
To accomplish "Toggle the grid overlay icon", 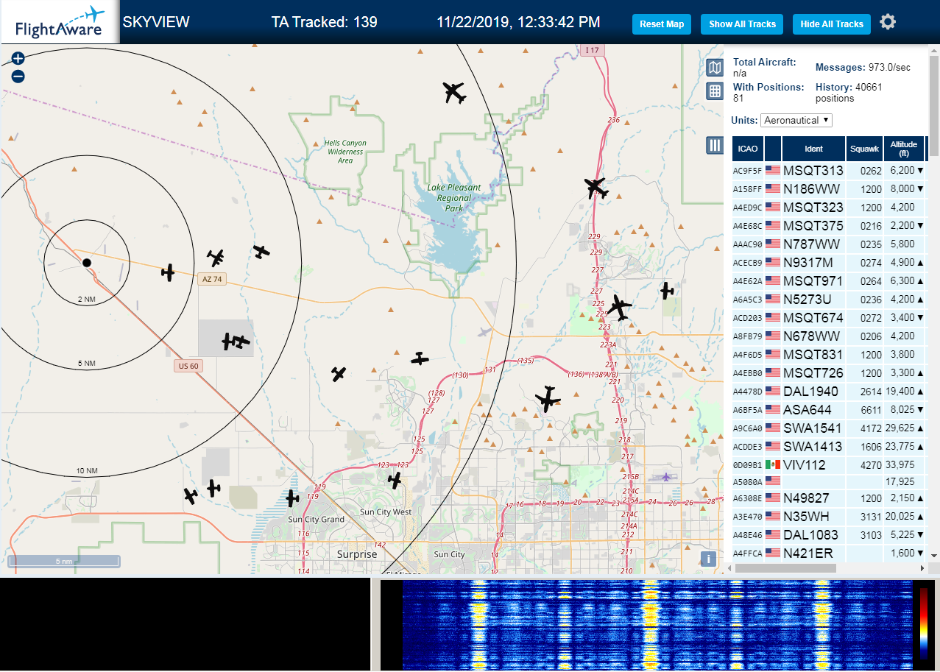I will pyautogui.click(x=715, y=91).
